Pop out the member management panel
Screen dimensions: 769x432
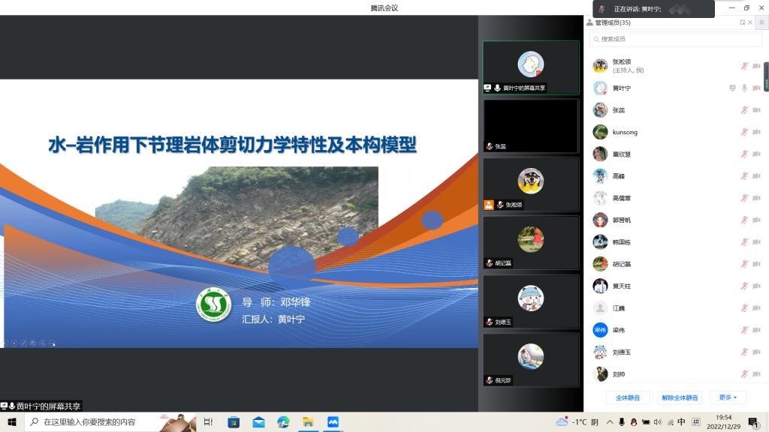point(742,22)
